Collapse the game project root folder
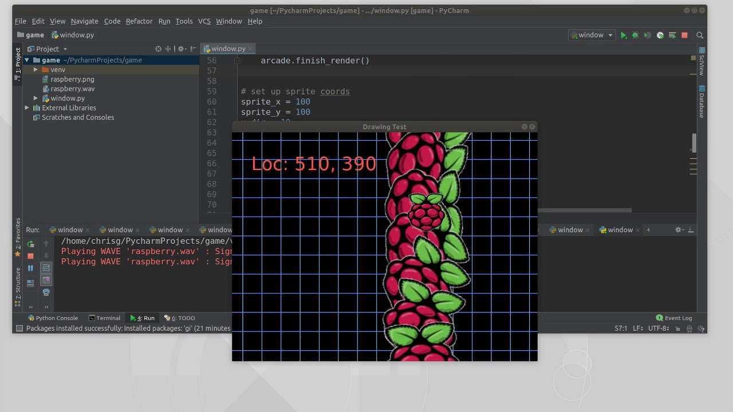Viewport: 733px width, 412px height. 27,60
